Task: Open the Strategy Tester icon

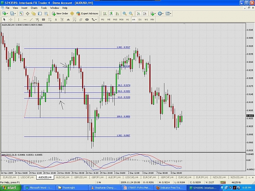Action: pyautogui.click(x=46, y=13)
